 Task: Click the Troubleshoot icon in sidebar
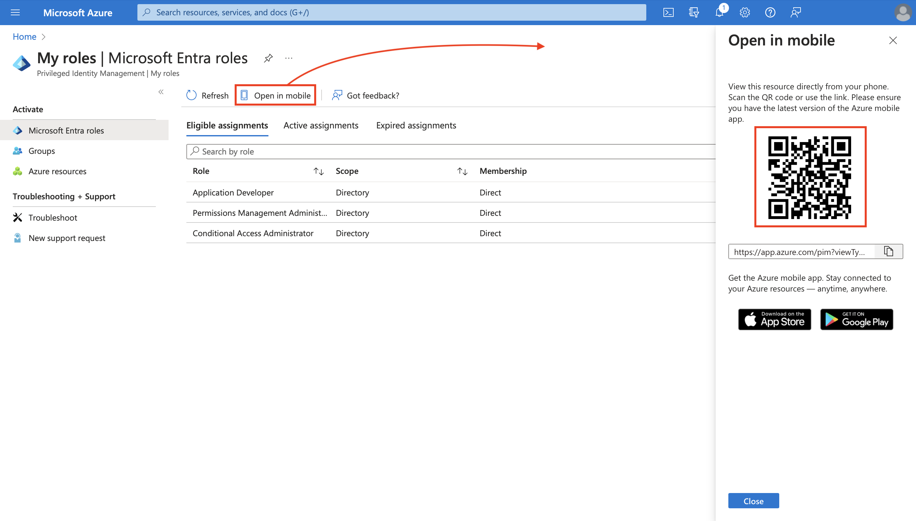coord(17,217)
